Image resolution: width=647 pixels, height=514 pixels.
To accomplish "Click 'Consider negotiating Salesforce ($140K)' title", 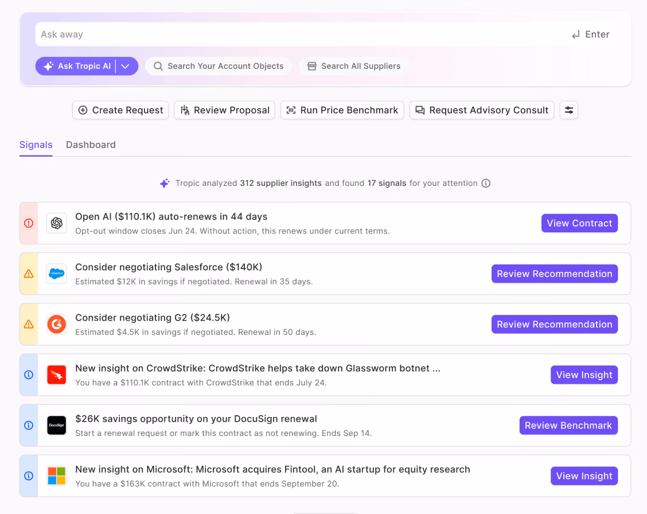I will pyautogui.click(x=169, y=267).
